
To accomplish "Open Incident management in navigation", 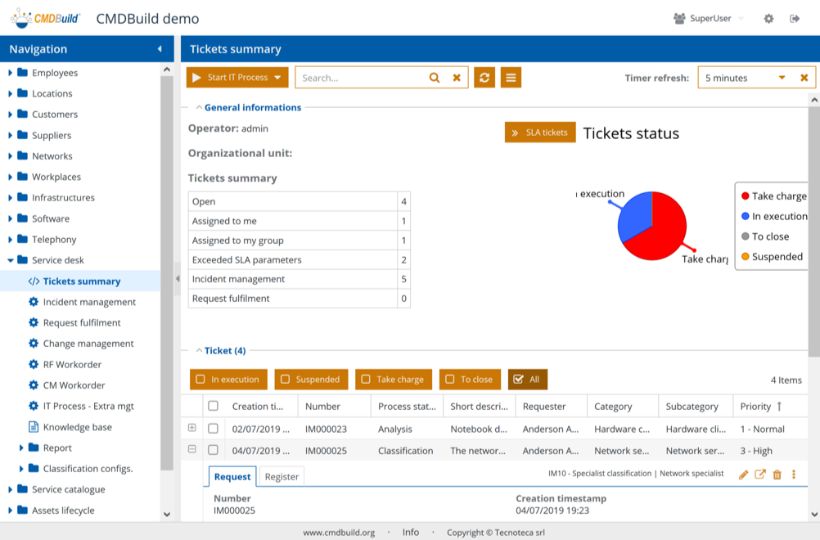I will pos(88,302).
